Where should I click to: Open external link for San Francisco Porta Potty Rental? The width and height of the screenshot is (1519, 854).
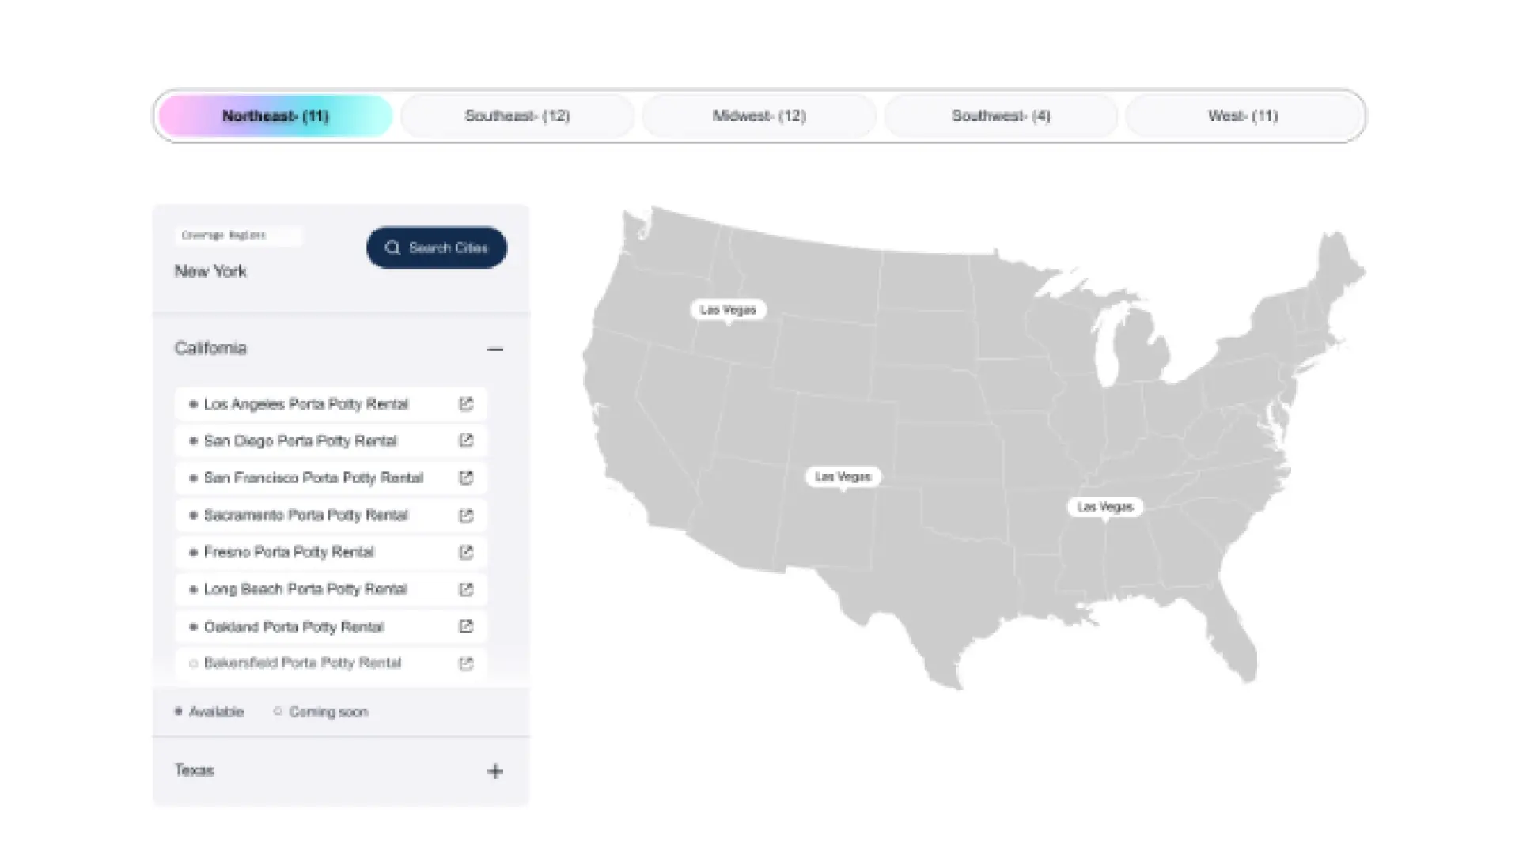tap(466, 478)
